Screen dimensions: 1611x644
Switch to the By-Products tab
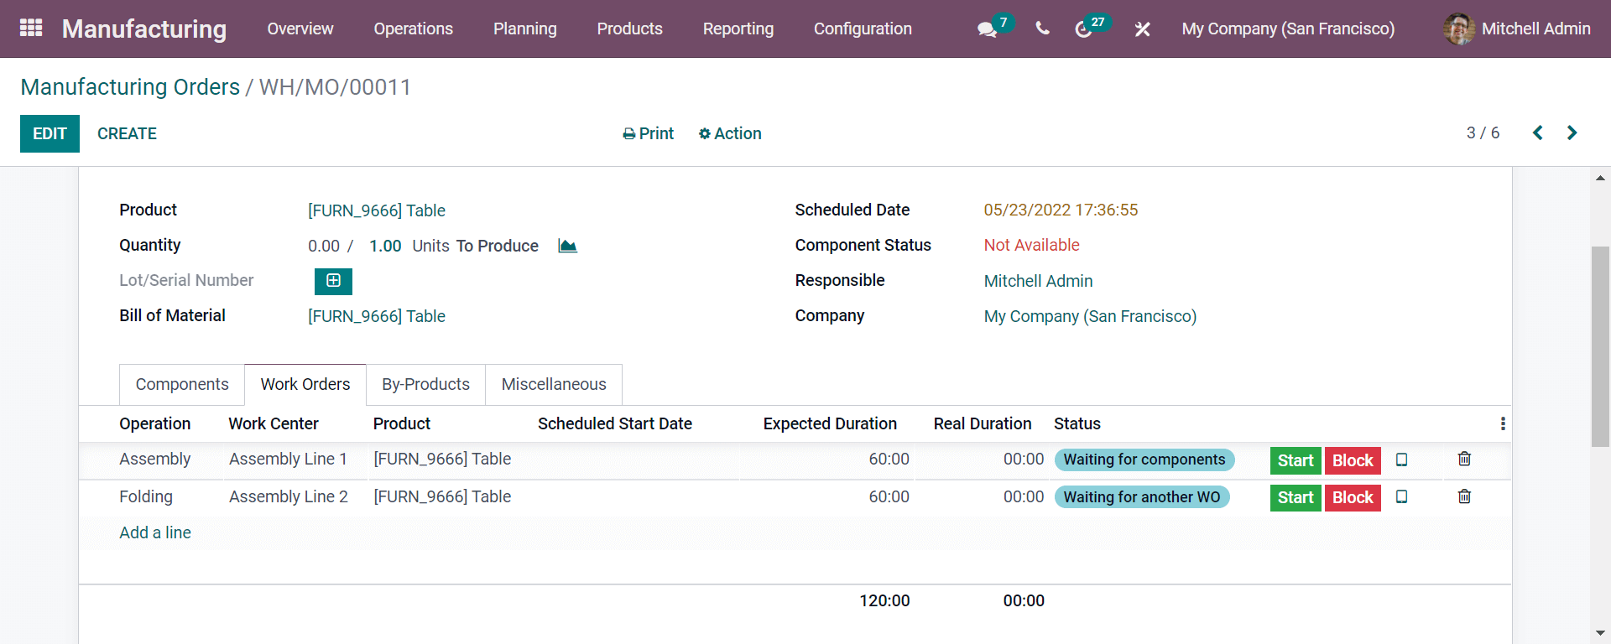click(425, 384)
